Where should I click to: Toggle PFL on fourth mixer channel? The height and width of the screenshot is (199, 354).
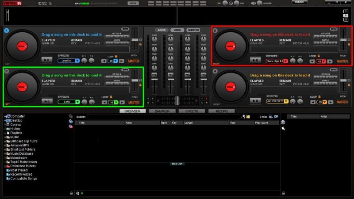204,75
